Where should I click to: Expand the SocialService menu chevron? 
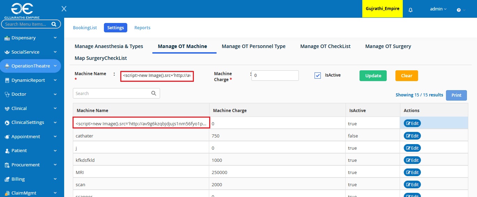tap(55, 52)
